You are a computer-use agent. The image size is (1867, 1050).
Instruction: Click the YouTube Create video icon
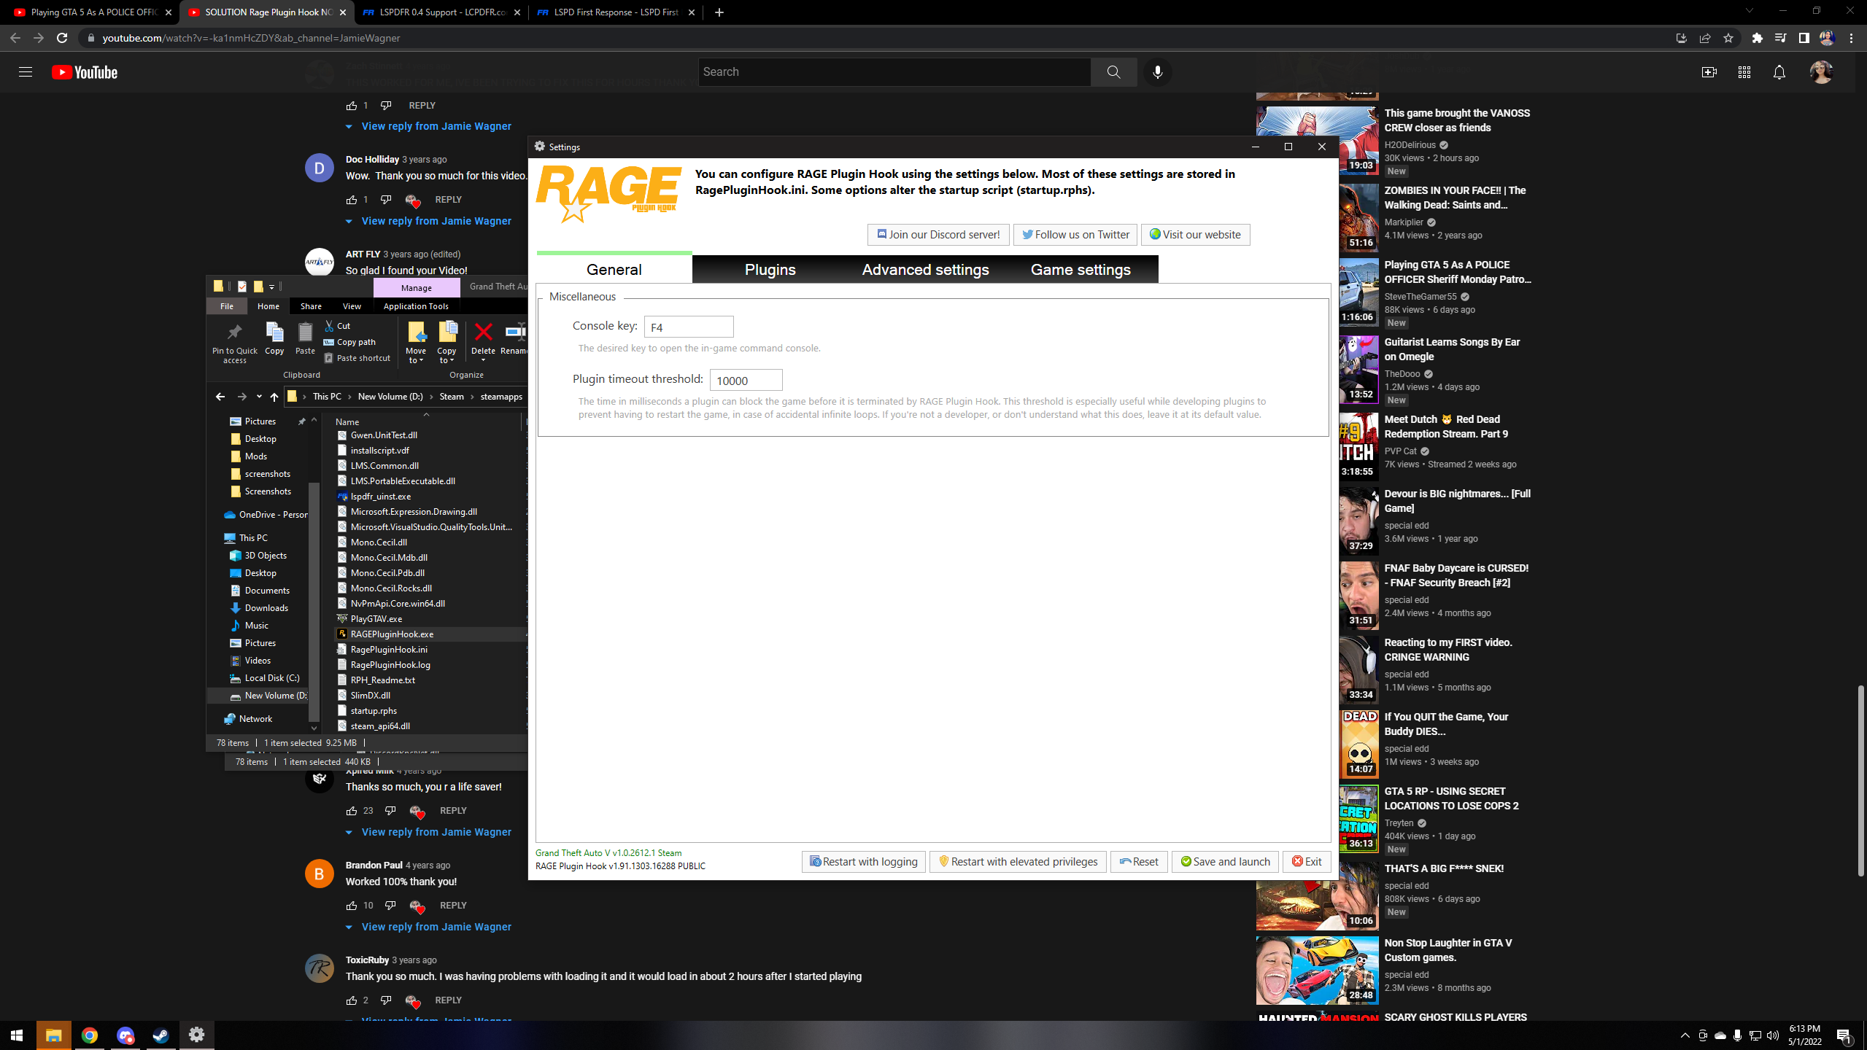(1709, 72)
